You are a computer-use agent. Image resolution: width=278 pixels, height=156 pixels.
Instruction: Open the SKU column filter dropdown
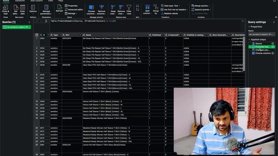[x=80, y=35]
